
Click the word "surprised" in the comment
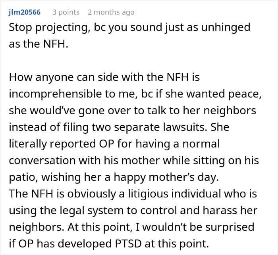click(230, 227)
